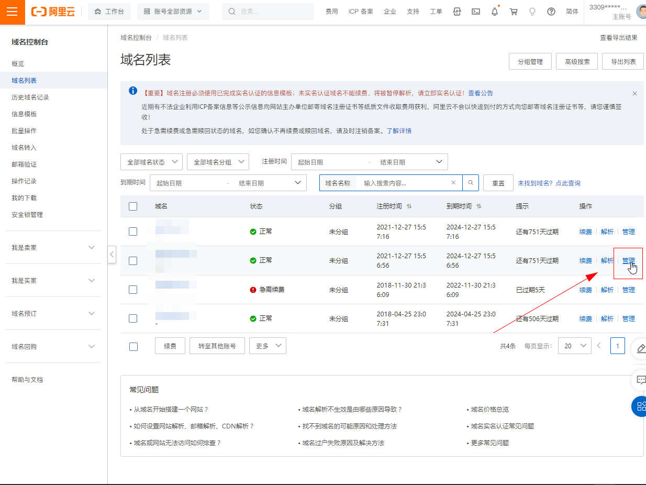
Task: Select 历史域名记录 in sidebar
Action: (30, 97)
